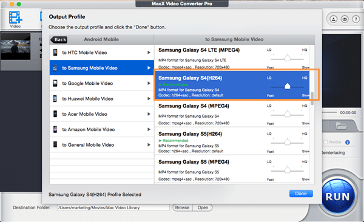Click the Acer phone icon
This screenshot has height=222, width=364.
55,114
